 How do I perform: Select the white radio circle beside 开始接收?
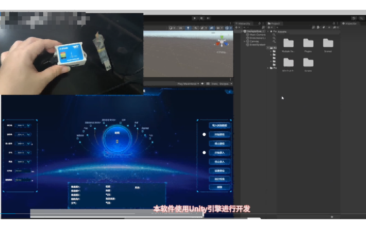pyautogui.click(x=204, y=134)
